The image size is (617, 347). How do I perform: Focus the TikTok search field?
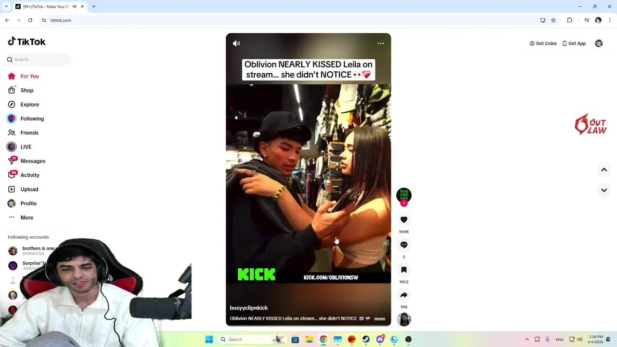pyautogui.click(x=39, y=59)
